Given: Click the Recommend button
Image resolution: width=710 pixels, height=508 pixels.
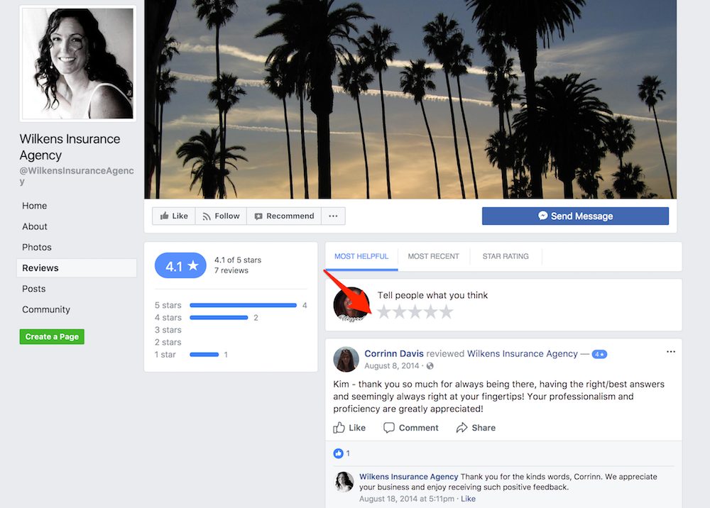Looking at the screenshot, I should 284,216.
